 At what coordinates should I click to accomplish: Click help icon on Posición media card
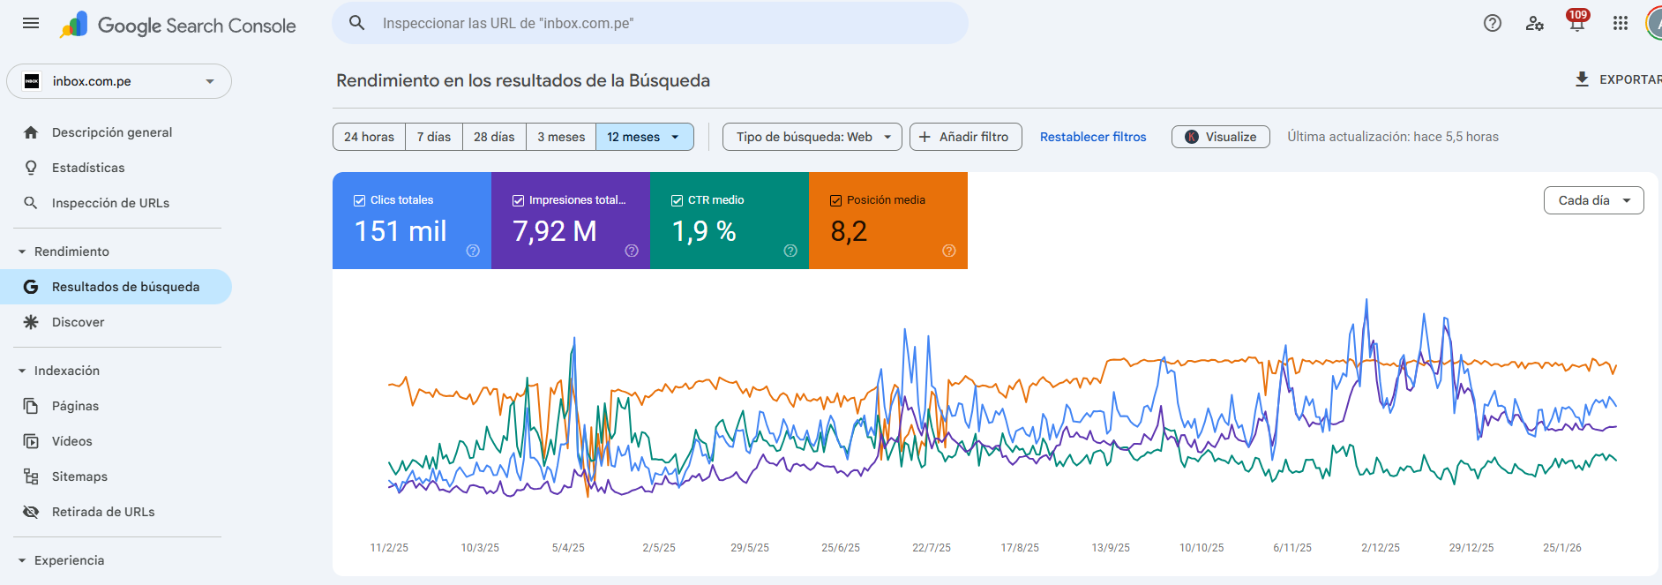pyautogui.click(x=949, y=251)
